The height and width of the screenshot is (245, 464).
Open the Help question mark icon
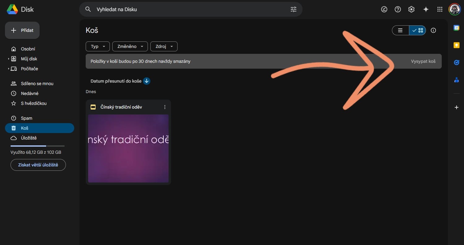[x=398, y=9]
